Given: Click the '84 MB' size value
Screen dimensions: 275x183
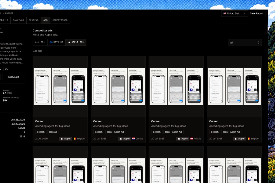Looking at the screenshot, I should [21, 128].
